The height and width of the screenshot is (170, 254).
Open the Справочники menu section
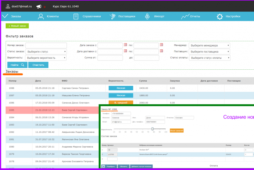pyautogui.click(x=87, y=16)
